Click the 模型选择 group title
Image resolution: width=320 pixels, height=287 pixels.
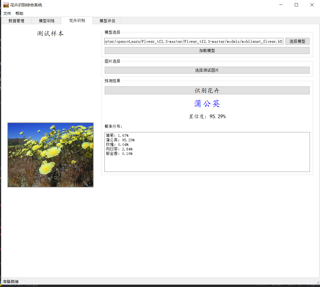[x=112, y=32]
